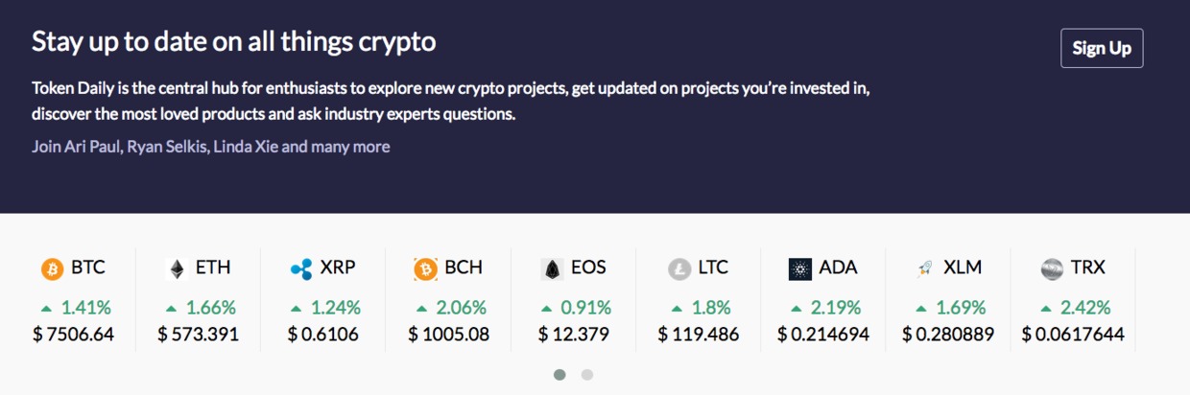Click the Bitcoin Cash BCH icon
This screenshot has width=1190, height=395.
click(x=425, y=269)
